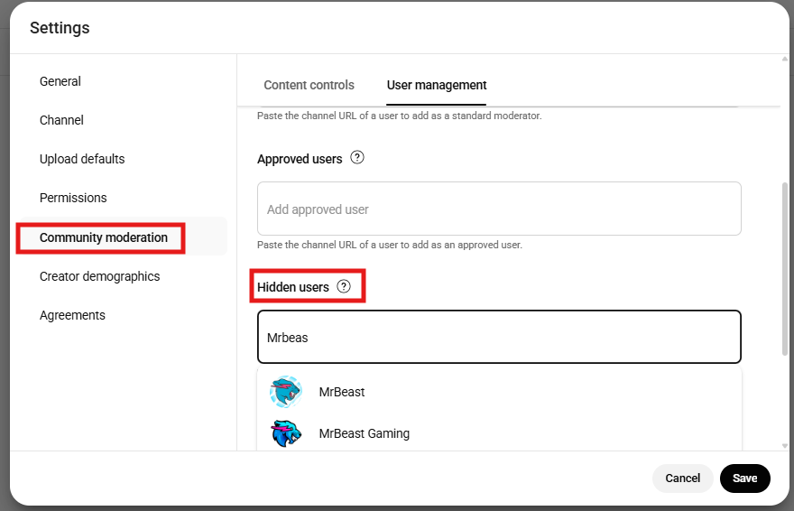Pick MrBeast Gaming from suggestions list
This screenshot has width=794, height=511.
[x=364, y=433]
